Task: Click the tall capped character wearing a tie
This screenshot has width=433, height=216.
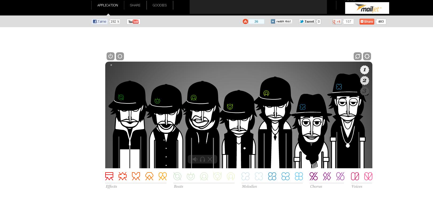Action: [275, 123]
